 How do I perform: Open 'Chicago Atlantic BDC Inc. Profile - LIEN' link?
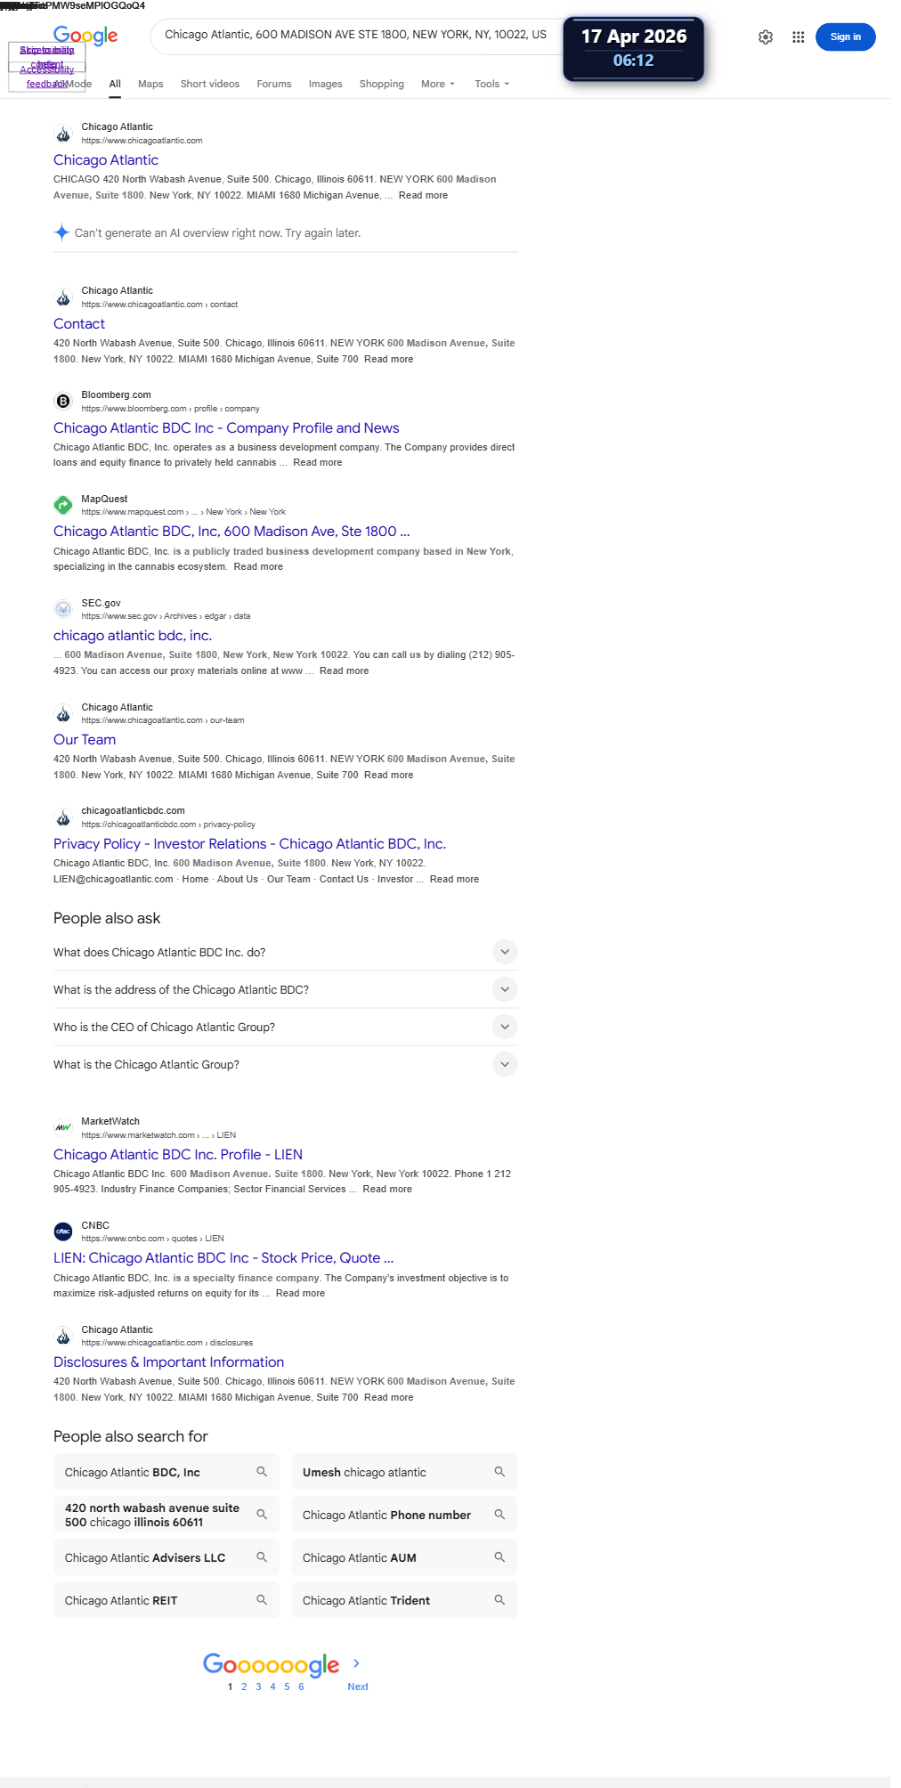tap(178, 1154)
